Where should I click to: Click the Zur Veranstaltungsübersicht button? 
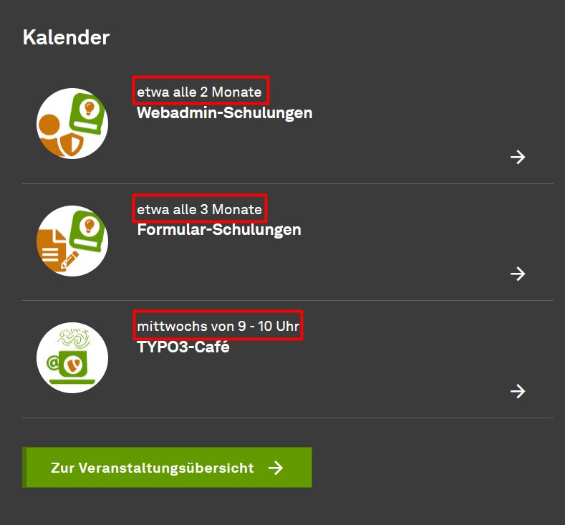pos(167,468)
